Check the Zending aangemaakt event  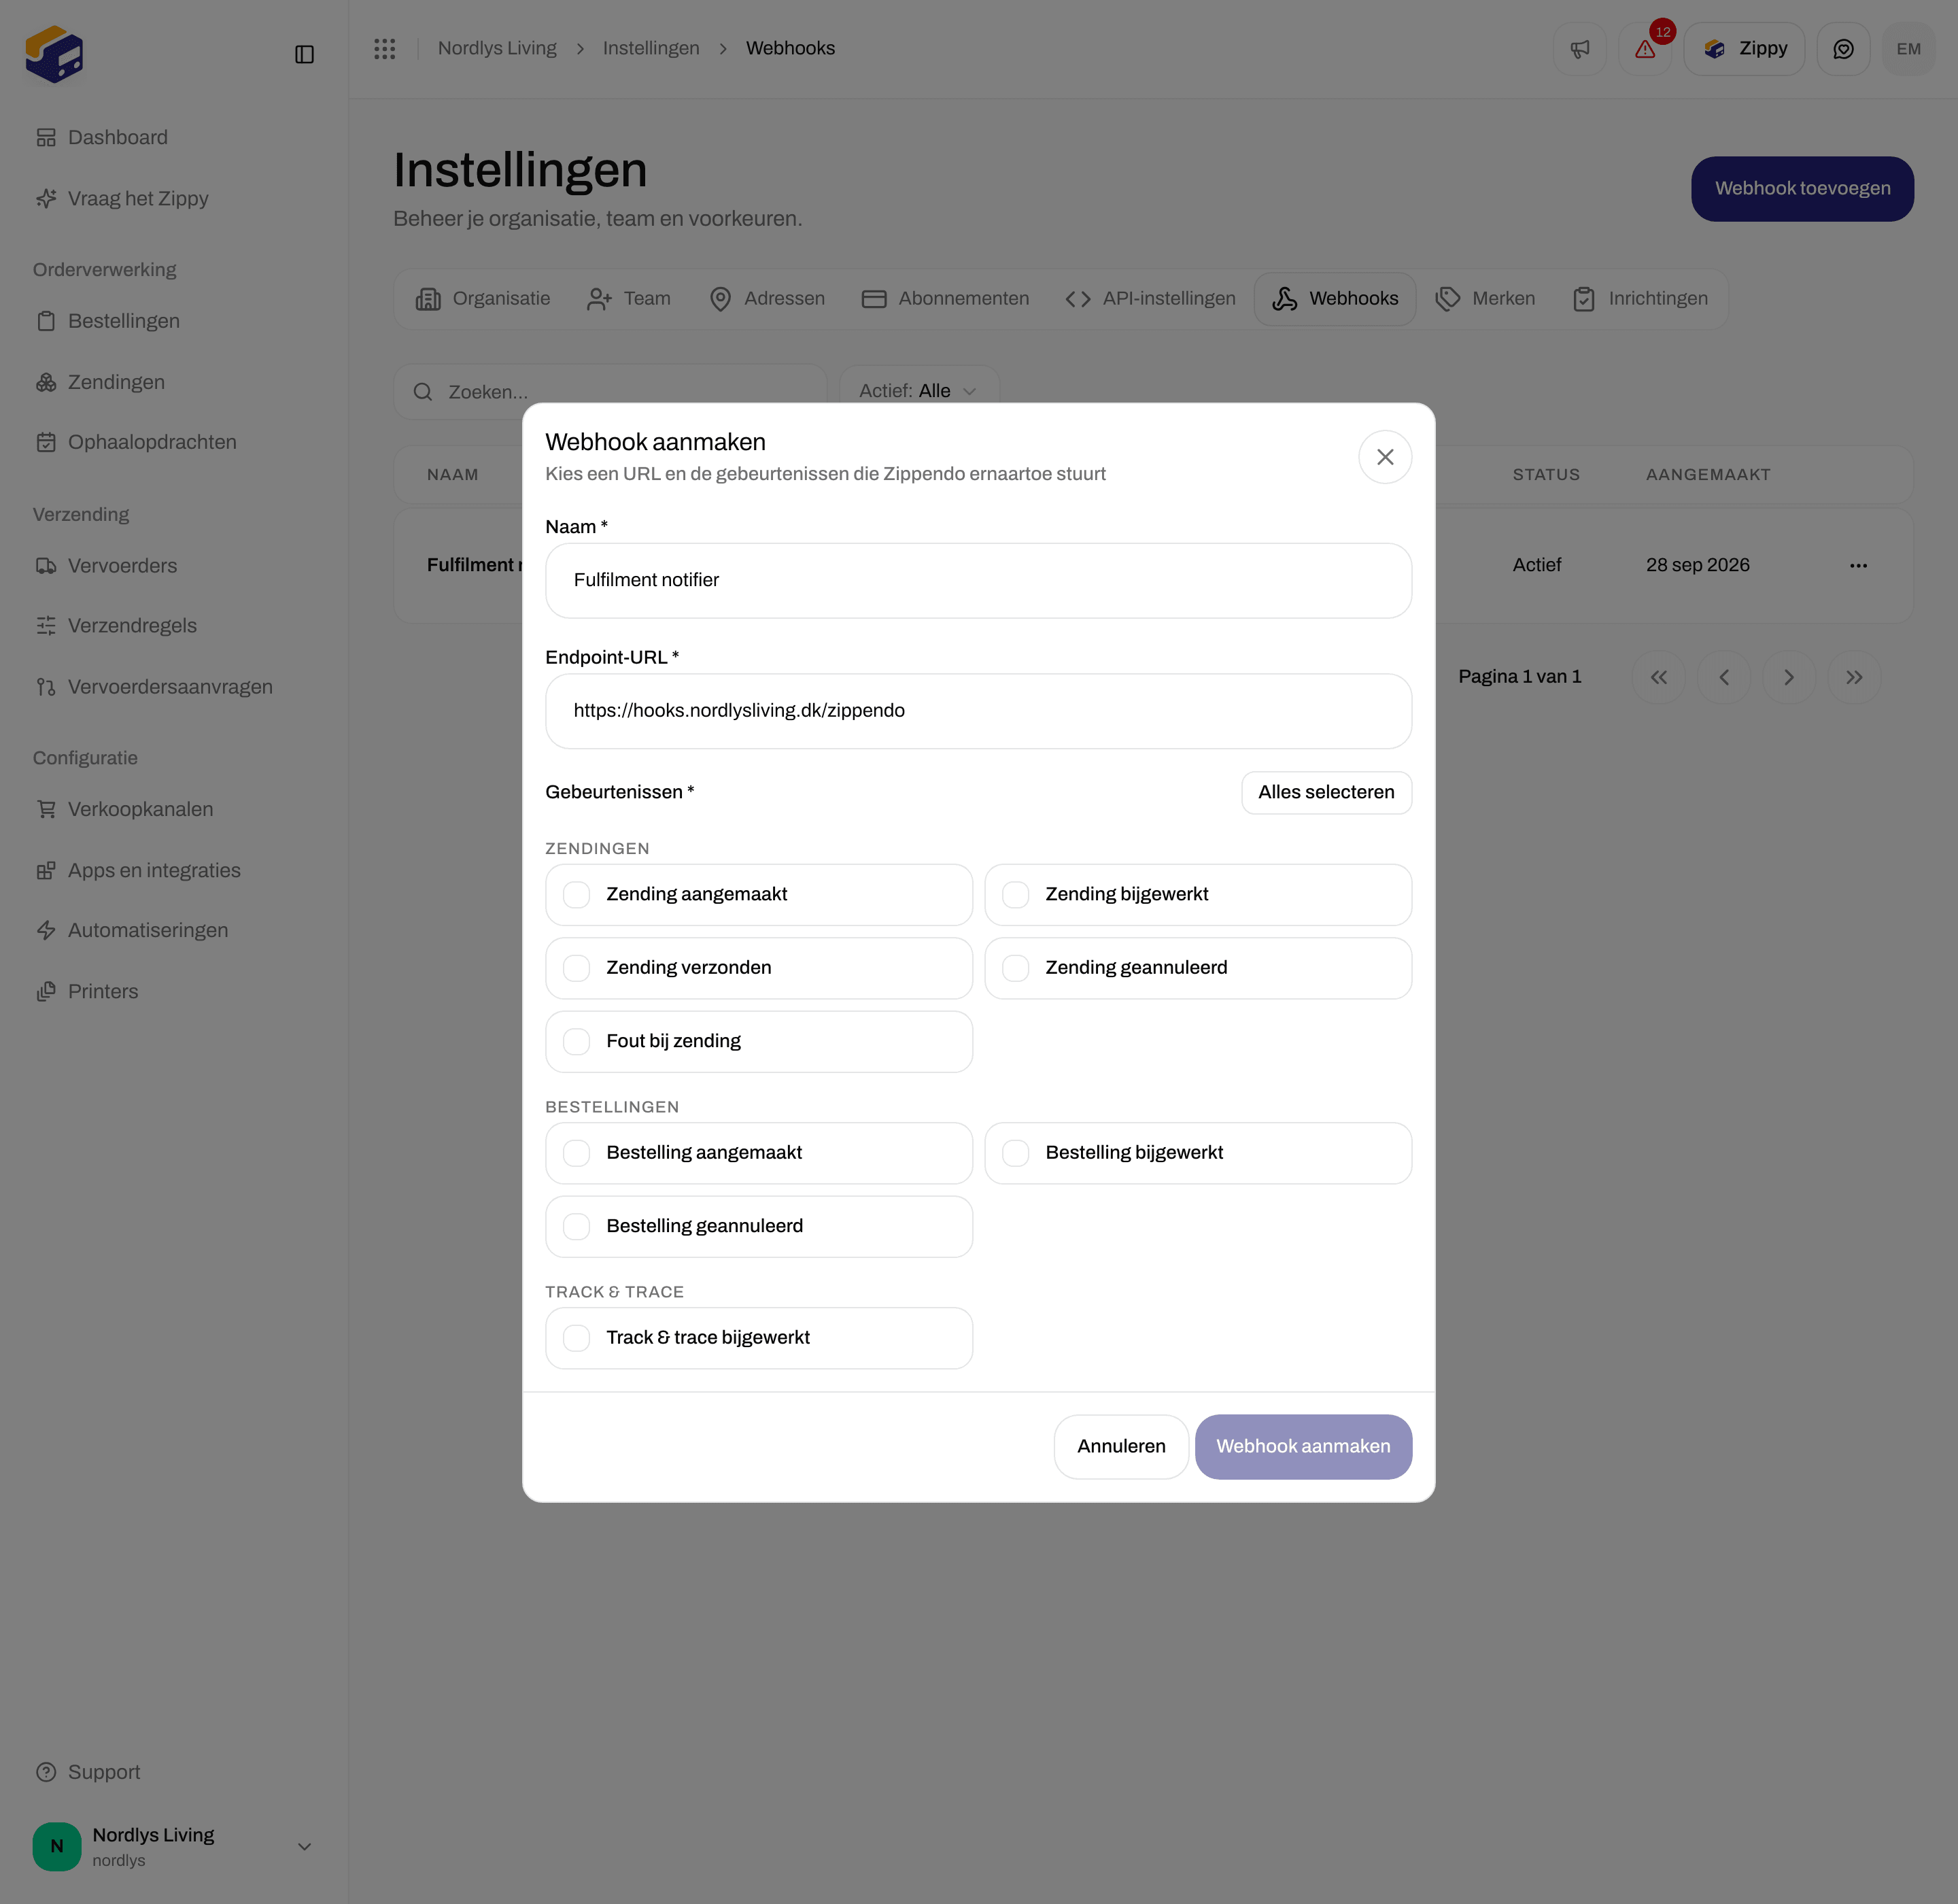click(577, 895)
